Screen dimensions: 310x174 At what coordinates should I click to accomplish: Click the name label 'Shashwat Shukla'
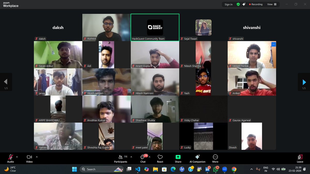[x=145, y=120]
